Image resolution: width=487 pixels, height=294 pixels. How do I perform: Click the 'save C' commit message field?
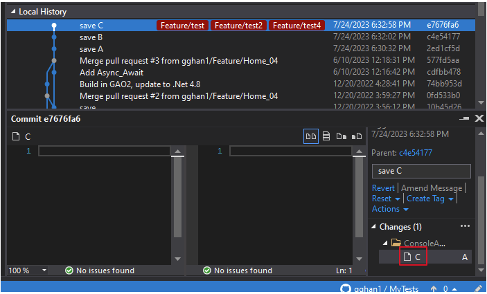click(421, 171)
